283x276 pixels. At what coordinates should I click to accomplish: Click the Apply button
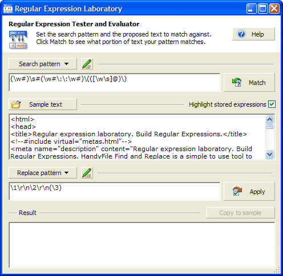pos(249,192)
